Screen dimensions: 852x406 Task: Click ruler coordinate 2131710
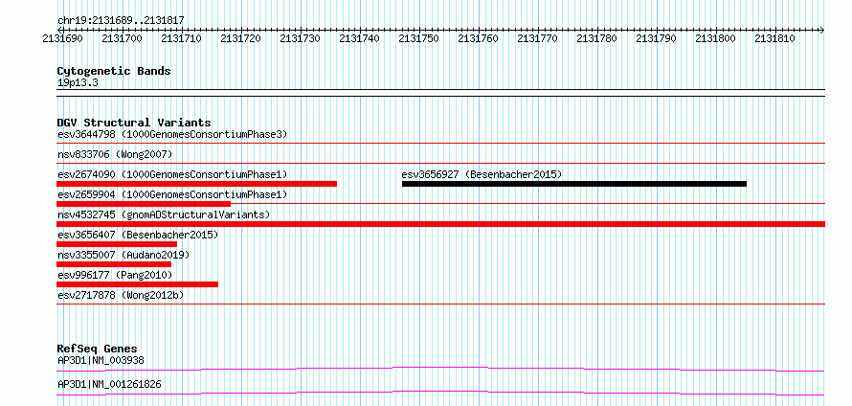[x=181, y=38]
